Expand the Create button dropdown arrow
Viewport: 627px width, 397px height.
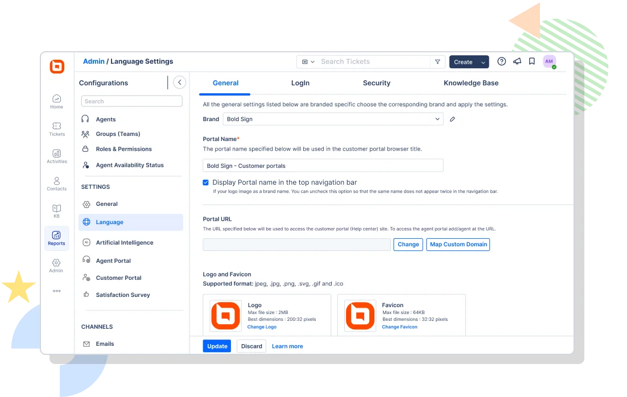[x=483, y=63]
